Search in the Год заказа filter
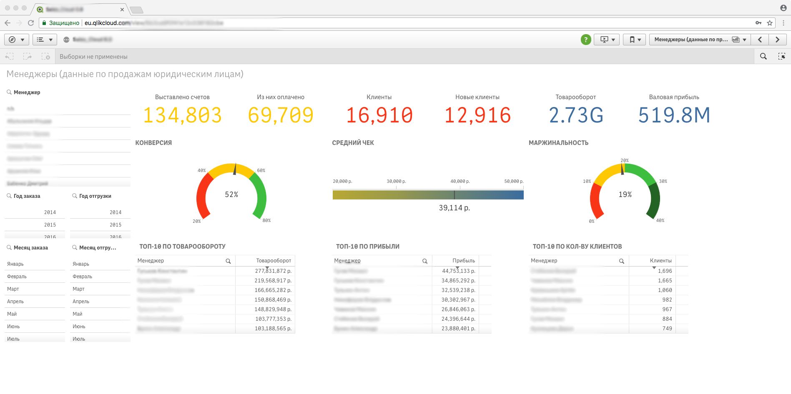This screenshot has width=791, height=394. click(x=9, y=196)
